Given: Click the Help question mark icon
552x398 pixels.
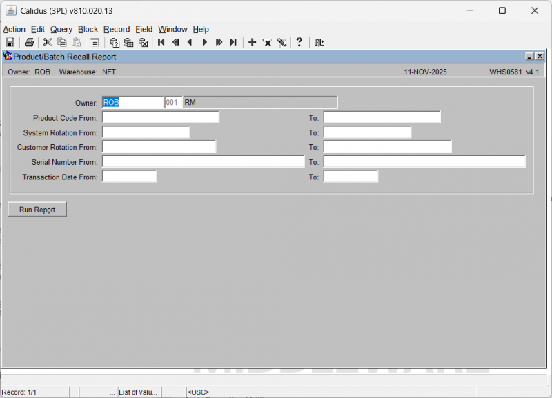Looking at the screenshot, I should [x=299, y=42].
